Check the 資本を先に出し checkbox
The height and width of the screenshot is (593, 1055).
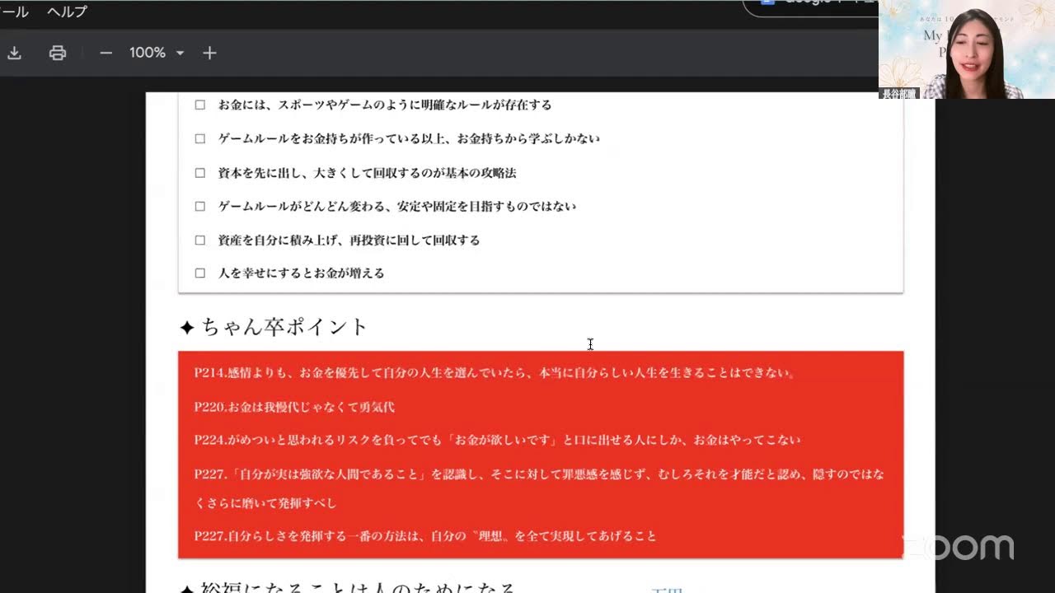point(199,173)
